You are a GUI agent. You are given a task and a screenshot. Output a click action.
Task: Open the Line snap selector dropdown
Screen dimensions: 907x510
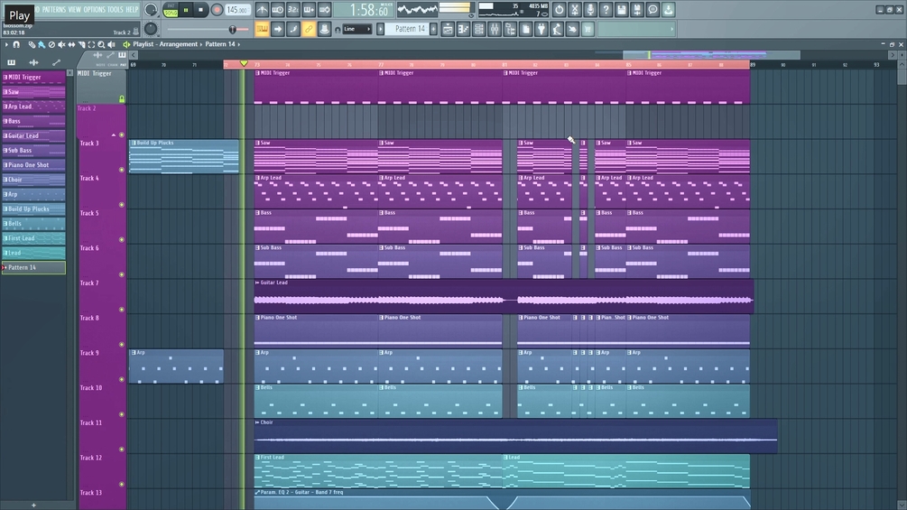pyautogui.click(x=356, y=29)
